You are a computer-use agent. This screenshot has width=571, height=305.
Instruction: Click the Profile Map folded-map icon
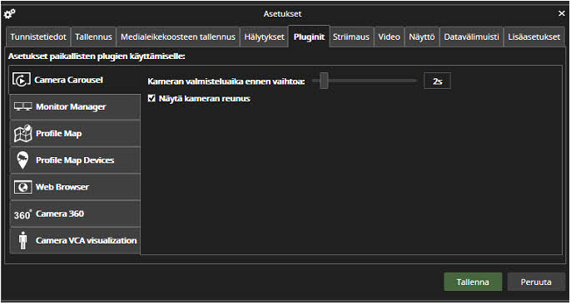coord(23,134)
